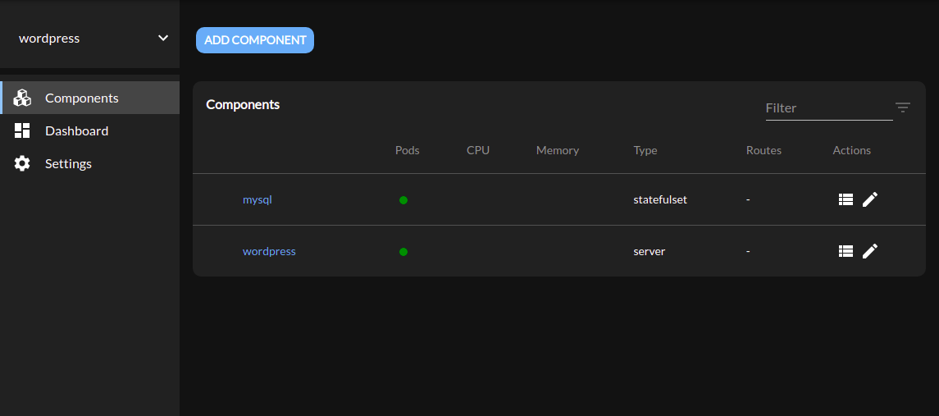Open the list view icon for mysql

point(846,199)
